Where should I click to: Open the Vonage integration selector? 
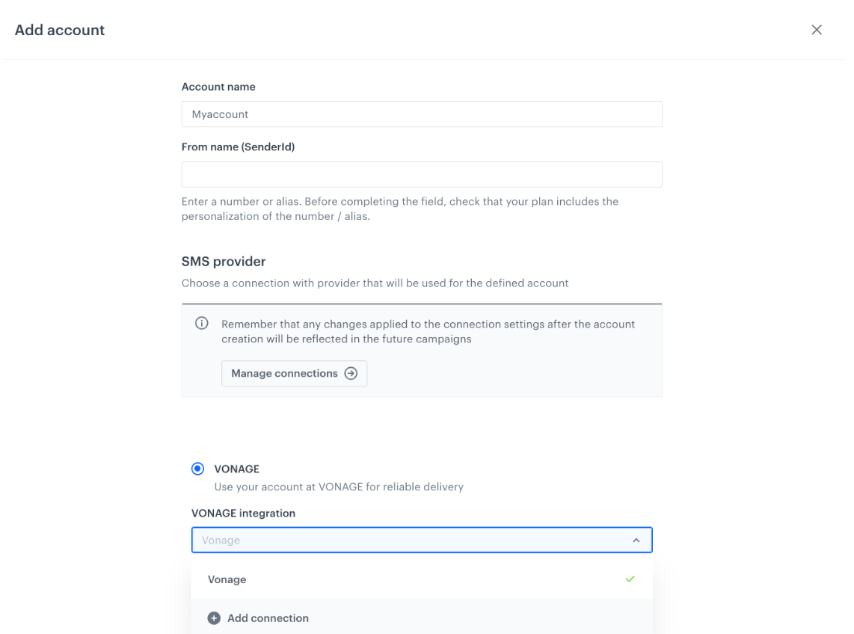coord(422,540)
